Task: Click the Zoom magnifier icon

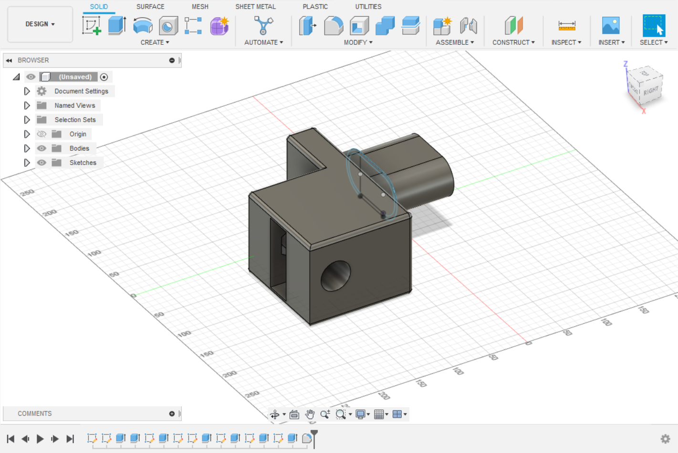Action: pyautogui.click(x=325, y=414)
